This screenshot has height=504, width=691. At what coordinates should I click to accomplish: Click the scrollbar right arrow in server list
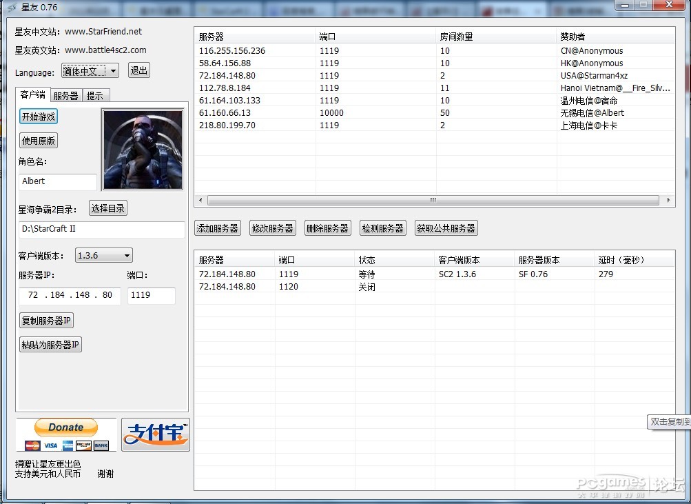[668, 200]
